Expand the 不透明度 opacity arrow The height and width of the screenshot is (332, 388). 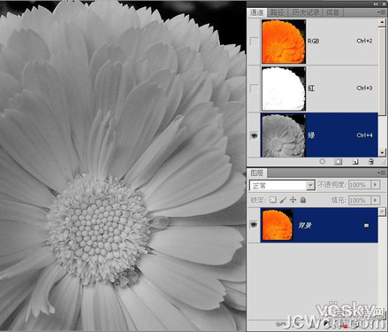pyautogui.click(x=375, y=185)
